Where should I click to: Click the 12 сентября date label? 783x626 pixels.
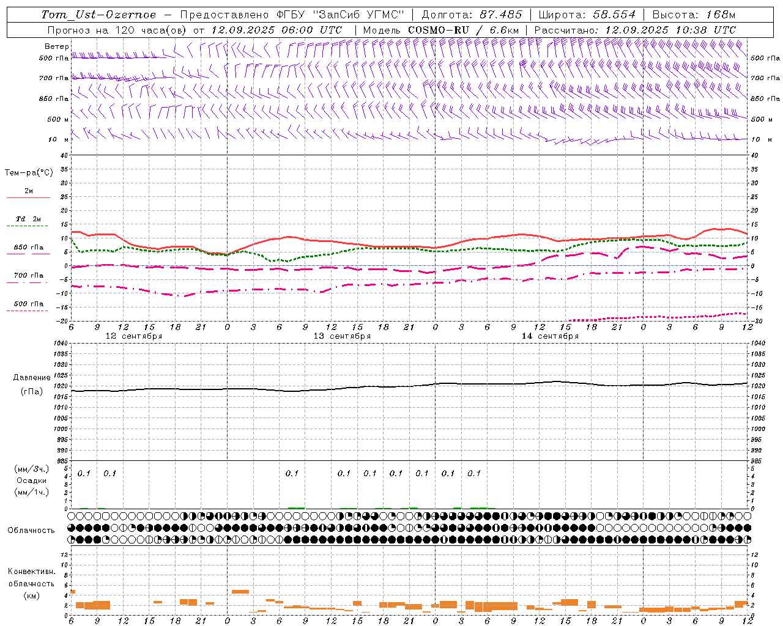pyautogui.click(x=134, y=336)
